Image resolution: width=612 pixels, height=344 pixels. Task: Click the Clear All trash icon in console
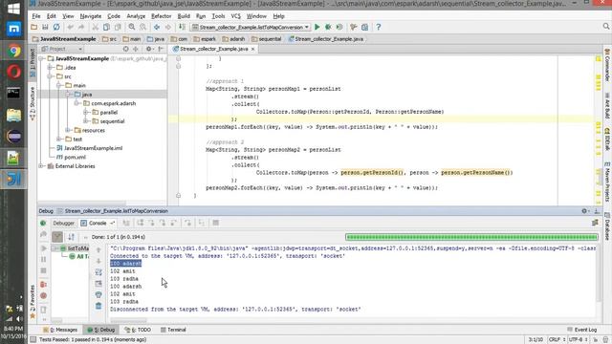coord(98,306)
